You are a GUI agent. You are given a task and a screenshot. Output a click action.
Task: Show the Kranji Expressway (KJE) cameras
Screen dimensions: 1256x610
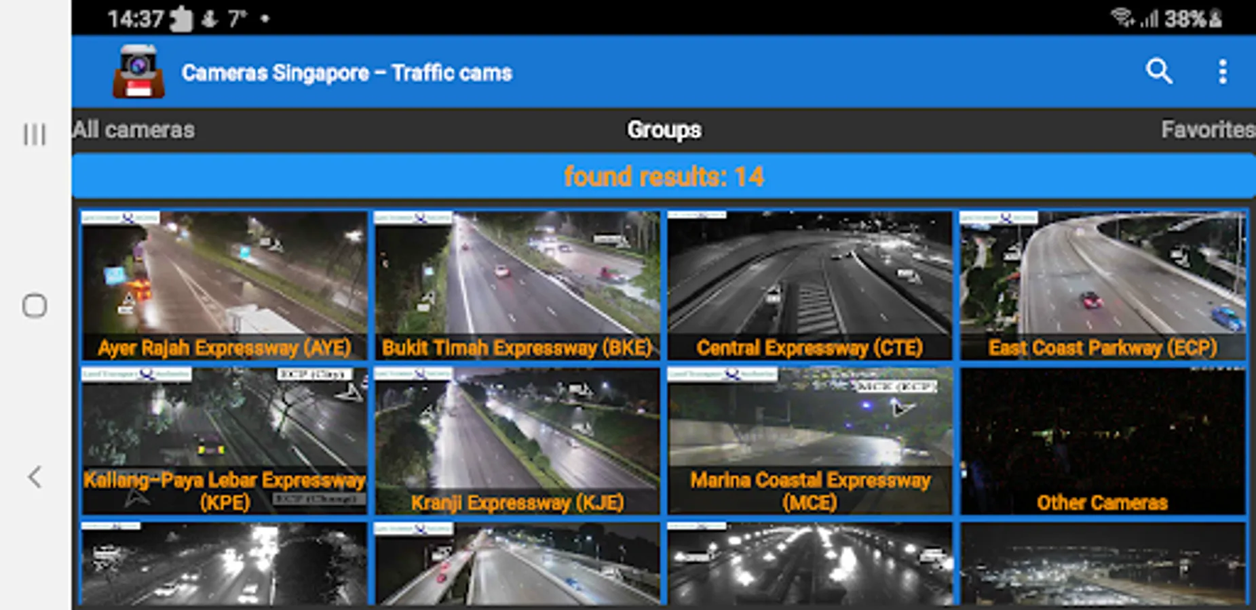pyautogui.click(x=517, y=441)
